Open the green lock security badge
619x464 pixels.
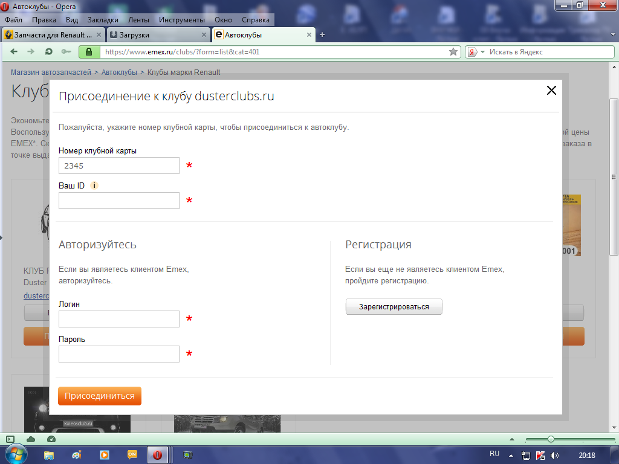tap(89, 52)
